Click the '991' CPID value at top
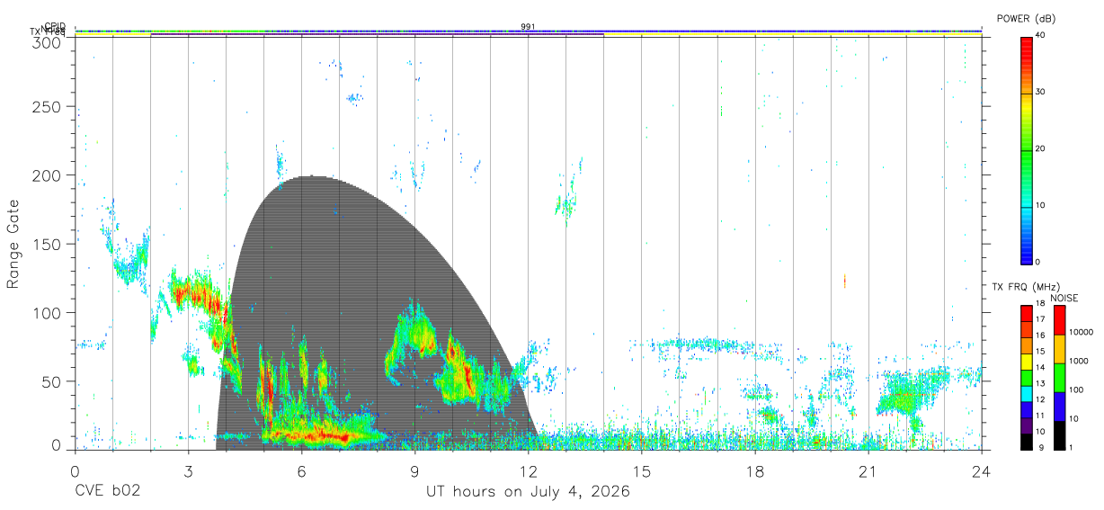The image size is (1104, 510). tap(528, 27)
